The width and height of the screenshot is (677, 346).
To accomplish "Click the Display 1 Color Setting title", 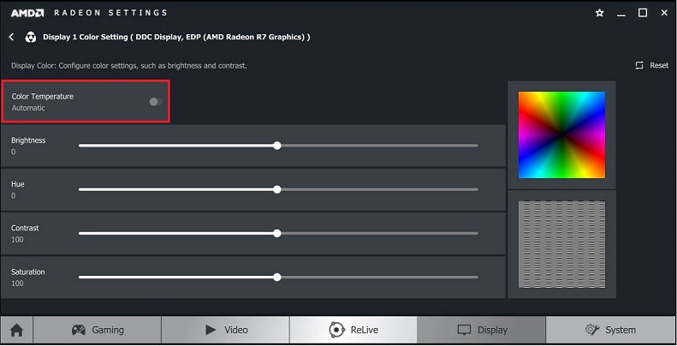I will tap(176, 37).
